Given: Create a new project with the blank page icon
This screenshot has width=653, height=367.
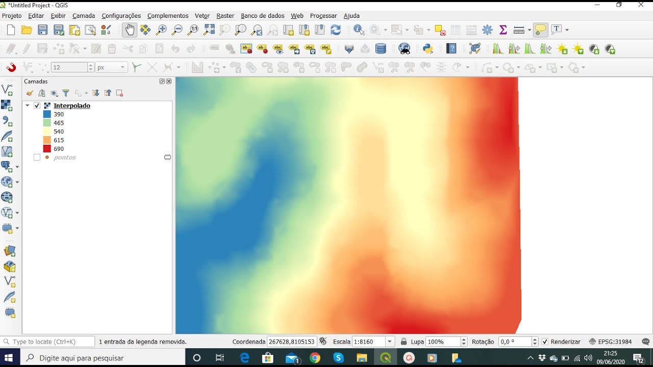Looking at the screenshot, I should pyautogui.click(x=11, y=30).
